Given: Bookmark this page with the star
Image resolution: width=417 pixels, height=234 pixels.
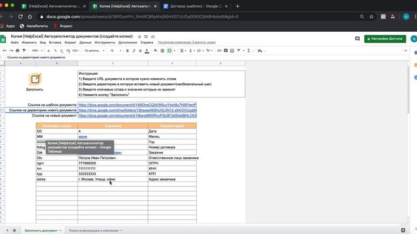Looking at the screenshot, I should 371,16.
